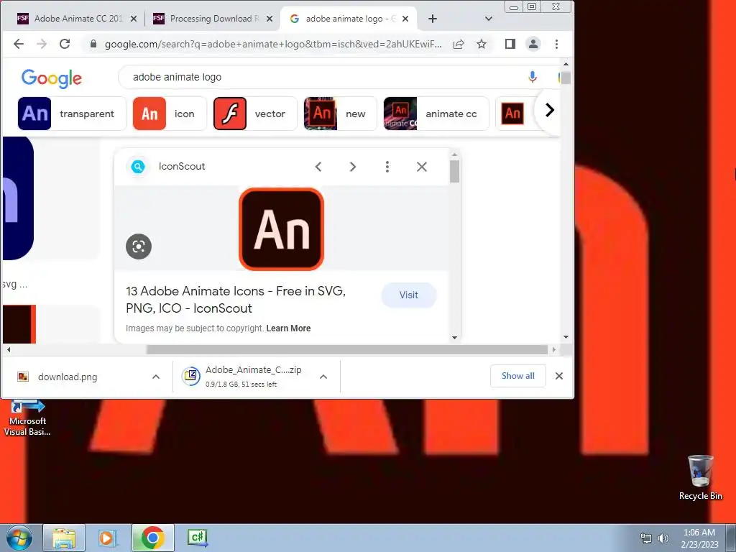Viewport: 736px width, 552px height.
Task: Filter images by vector chip
Action: point(255,114)
